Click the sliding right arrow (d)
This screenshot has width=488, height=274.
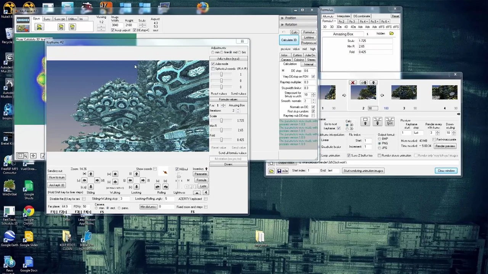(x=97, y=180)
